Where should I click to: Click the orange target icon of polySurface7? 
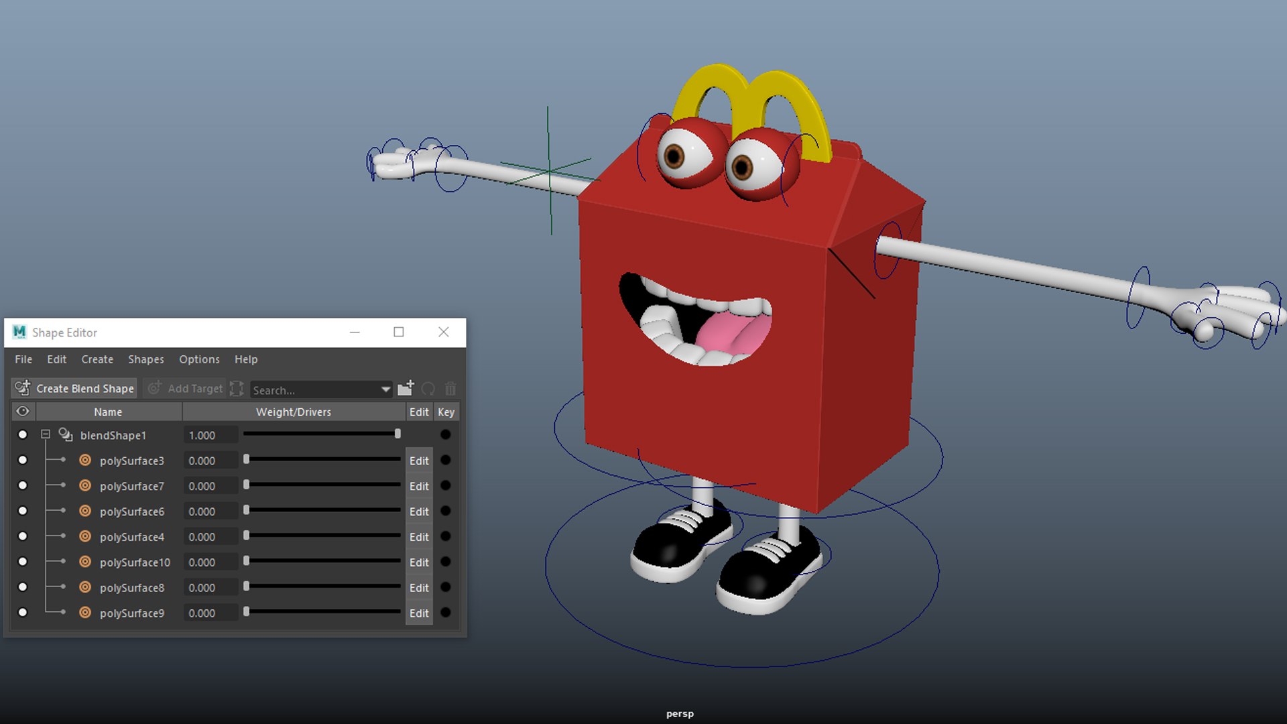click(x=85, y=486)
